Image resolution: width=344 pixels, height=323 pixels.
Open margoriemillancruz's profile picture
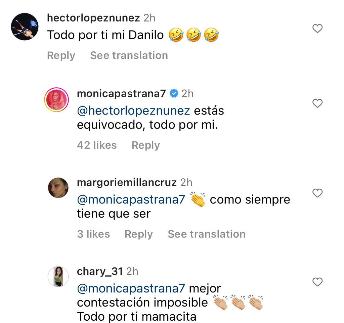pyautogui.click(x=58, y=187)
